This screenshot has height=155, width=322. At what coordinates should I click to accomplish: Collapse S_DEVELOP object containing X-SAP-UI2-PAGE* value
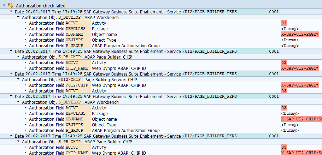click(18, 17)
